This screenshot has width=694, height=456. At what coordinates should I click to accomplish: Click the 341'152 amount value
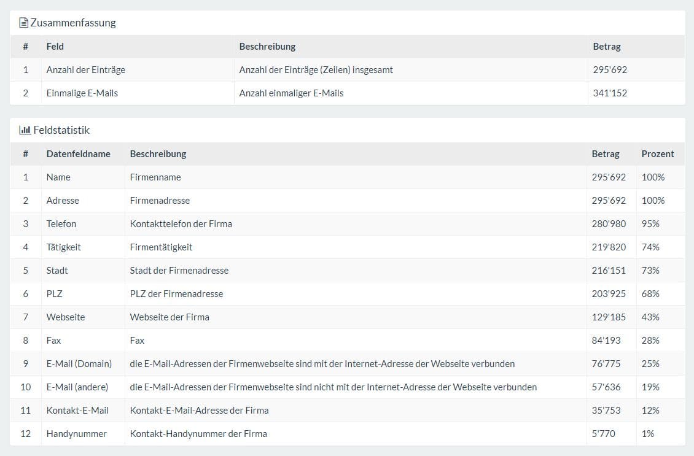coord(609,93)
